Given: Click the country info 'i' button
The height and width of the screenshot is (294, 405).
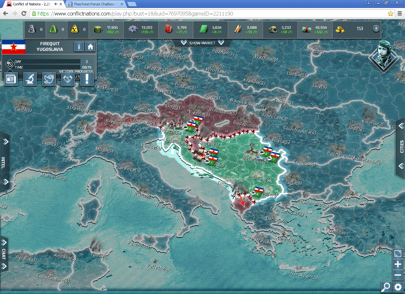Looking at the screenshot, I should 79,47.
